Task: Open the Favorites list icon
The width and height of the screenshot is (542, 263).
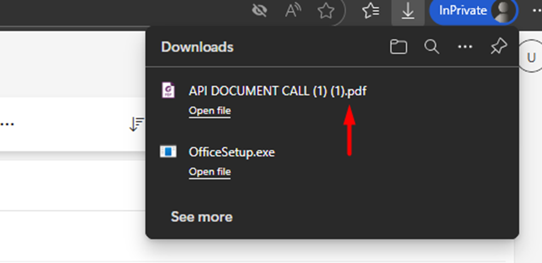Action: pyautogui.click(x=371, y=11)
